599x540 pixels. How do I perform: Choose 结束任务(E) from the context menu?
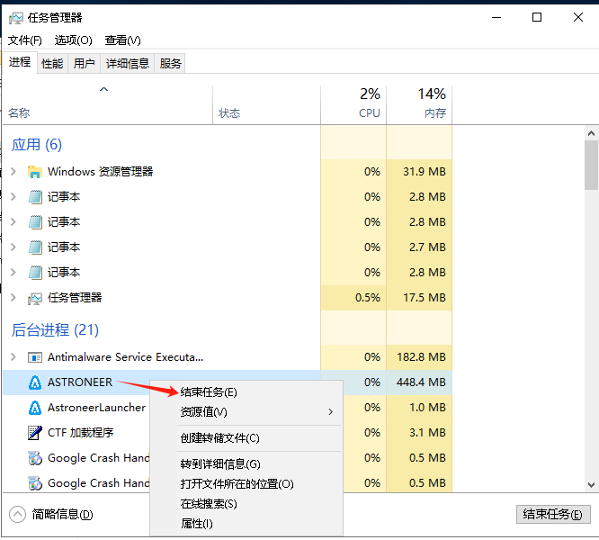click(x=209, y=392)
